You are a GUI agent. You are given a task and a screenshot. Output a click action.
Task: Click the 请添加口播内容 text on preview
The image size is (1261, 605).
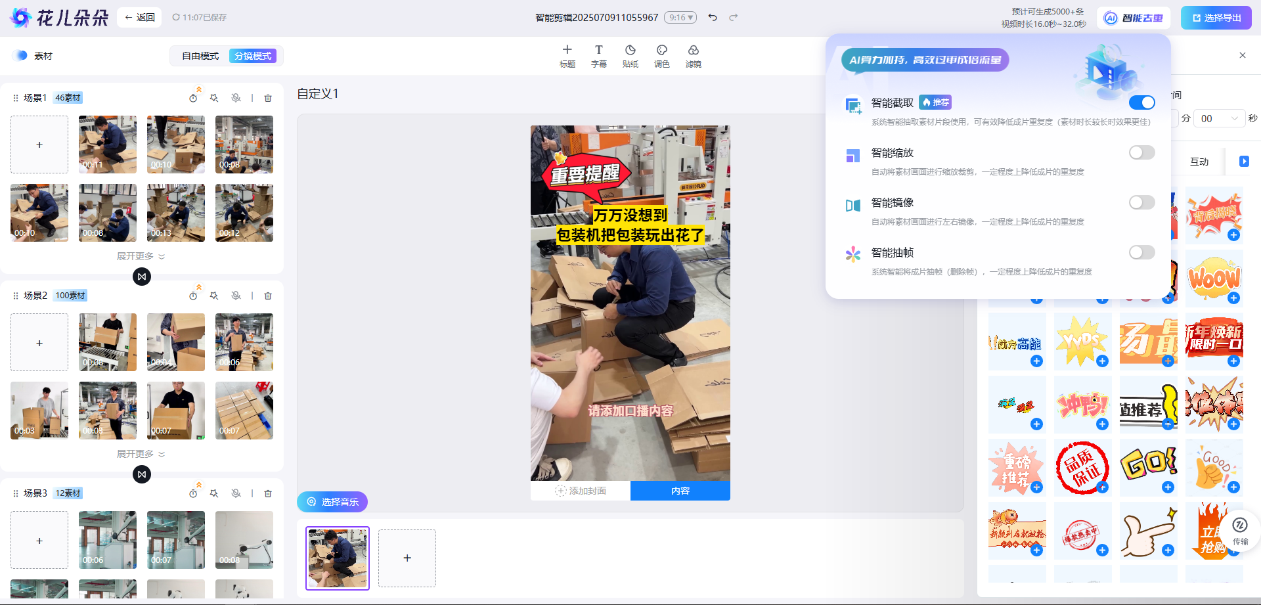(x=630, y=411)
